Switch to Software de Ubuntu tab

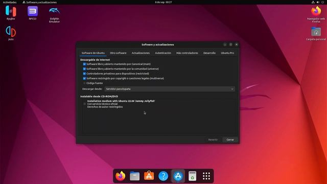(93, 53)
